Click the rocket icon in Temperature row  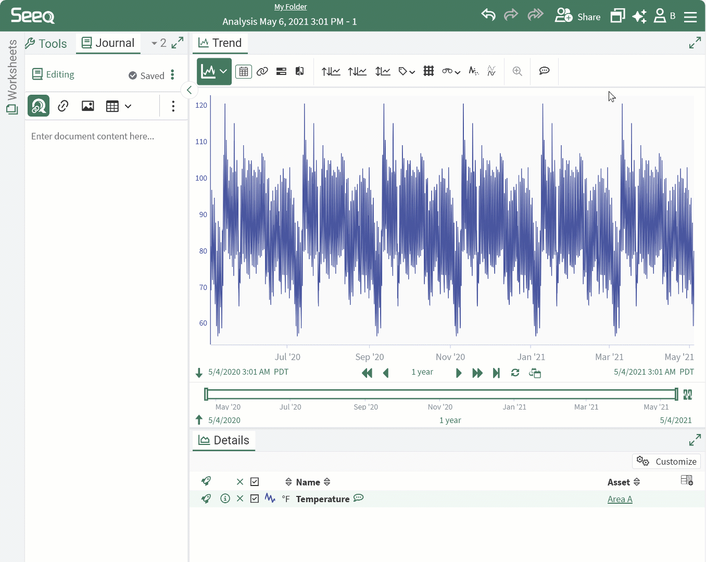tap(206, 499)
